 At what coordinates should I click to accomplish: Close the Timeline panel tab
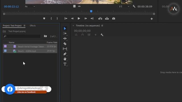[73, 26]
